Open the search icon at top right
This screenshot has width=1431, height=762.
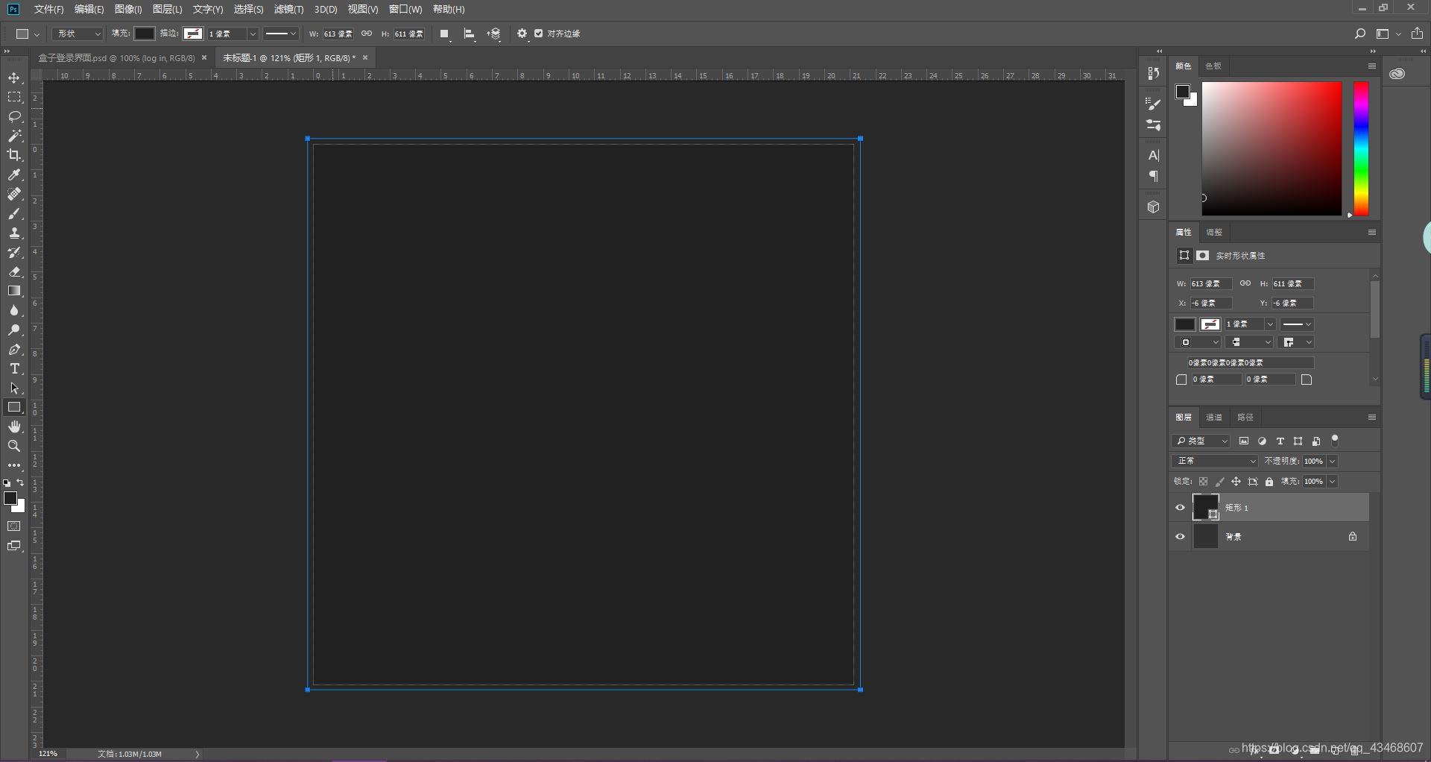pos(1360,34)
